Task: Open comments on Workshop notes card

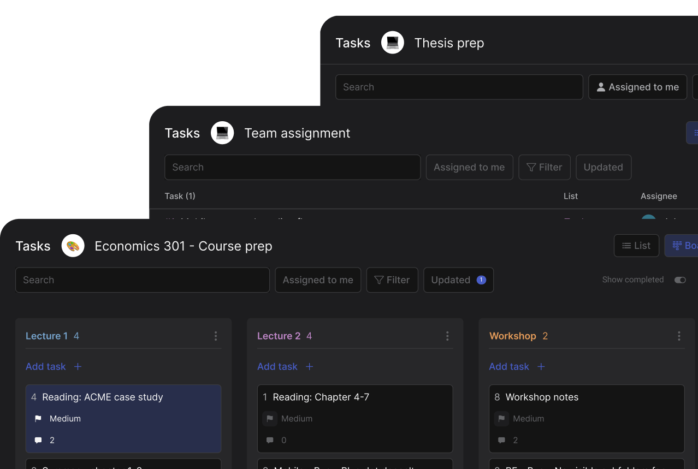Action: tap(501, 440)
